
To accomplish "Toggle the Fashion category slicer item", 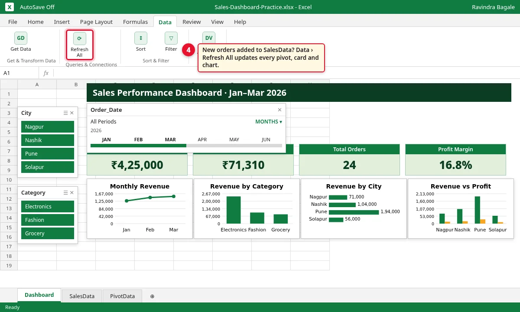I will pos(48,220).
